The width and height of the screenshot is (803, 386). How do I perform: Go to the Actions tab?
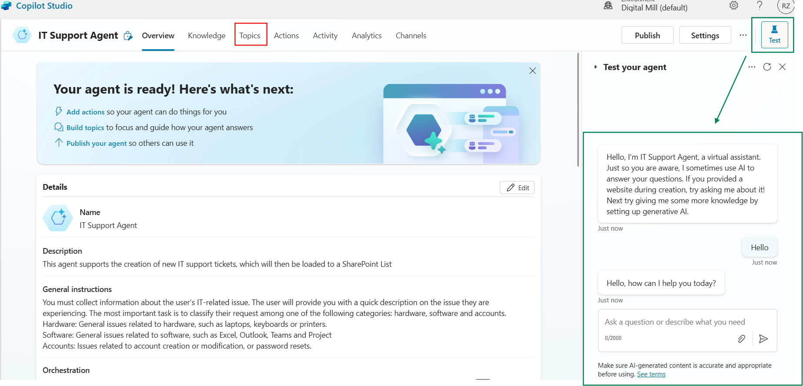click(286, 36)
